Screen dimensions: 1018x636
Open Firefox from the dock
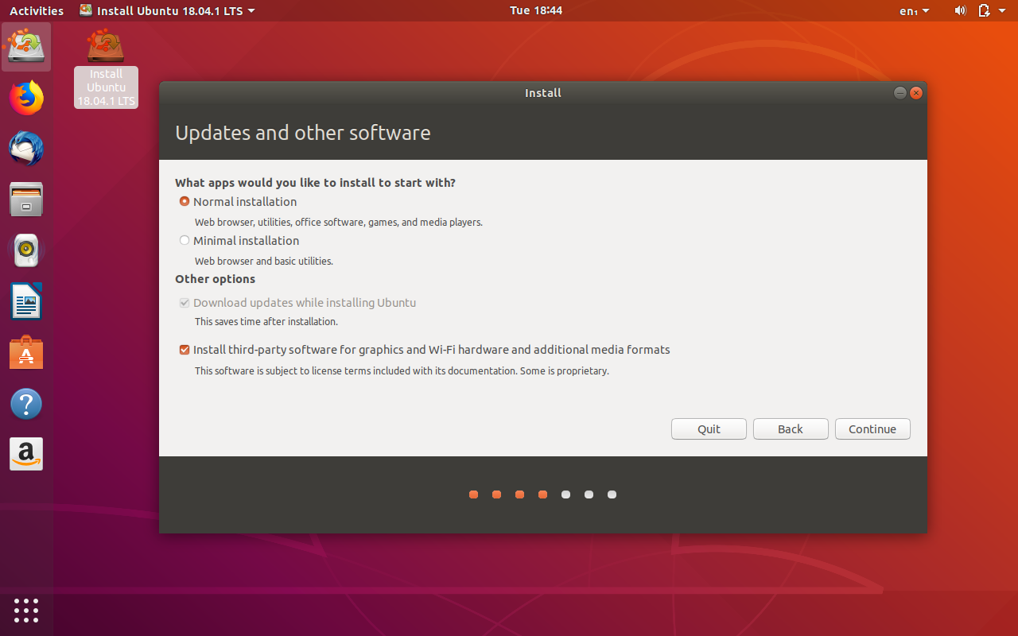26,98
